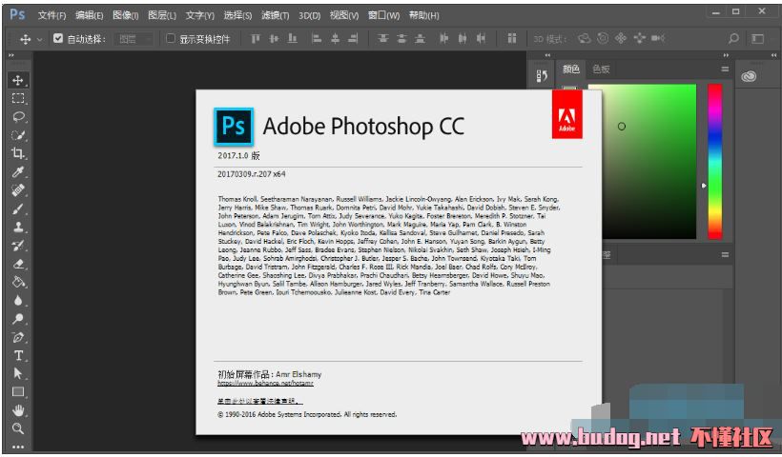782x457 pixels.
Task: Collapse the right panels with double-arrow
Action: click(726, 55)
